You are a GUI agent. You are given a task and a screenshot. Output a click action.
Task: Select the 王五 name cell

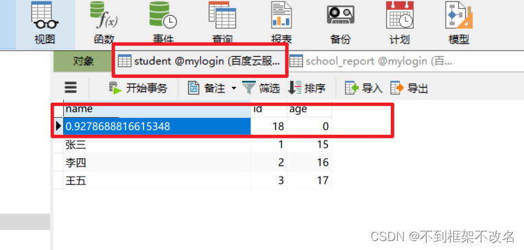[157, 180]
